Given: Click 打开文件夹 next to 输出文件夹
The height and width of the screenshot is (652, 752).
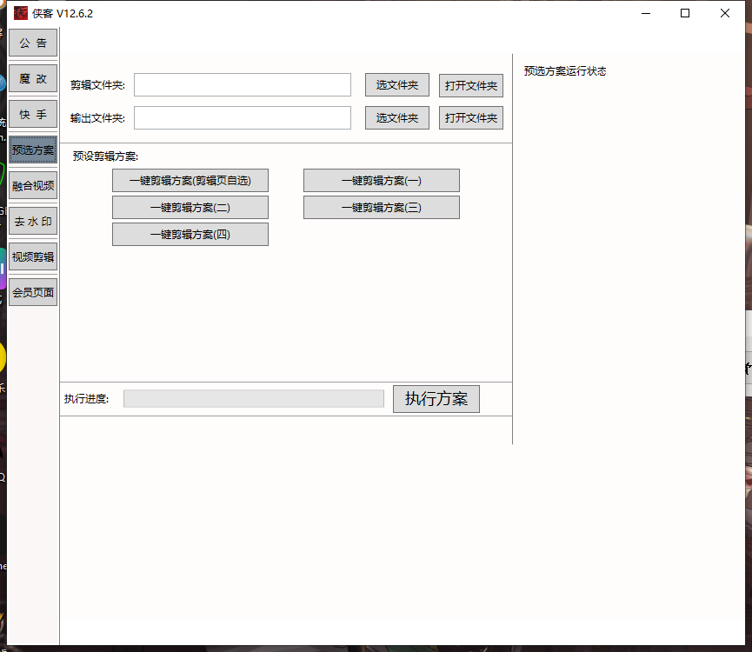Looking at the screenshot, I should coord(470,117).
